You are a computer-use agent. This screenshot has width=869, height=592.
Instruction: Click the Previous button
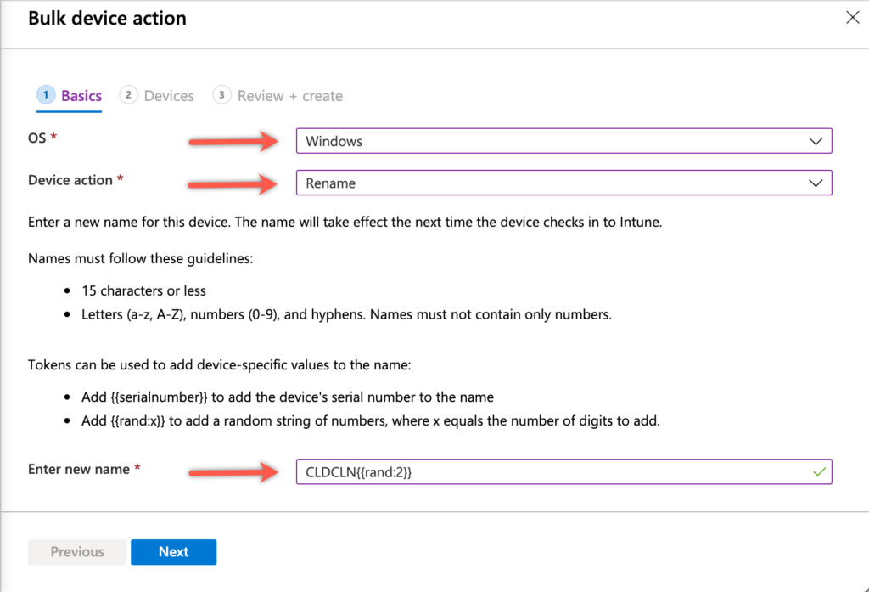[x=76, y=551]
